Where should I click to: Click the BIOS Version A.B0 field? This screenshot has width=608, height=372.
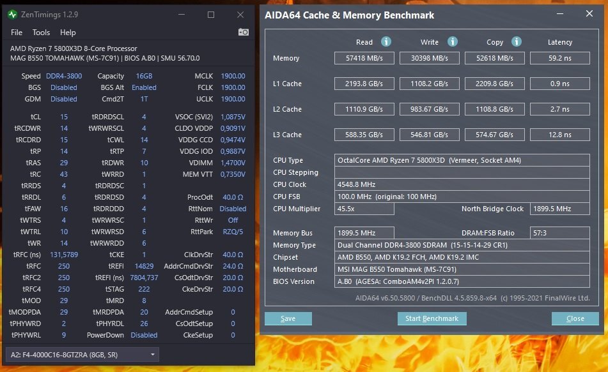[462, 281]
